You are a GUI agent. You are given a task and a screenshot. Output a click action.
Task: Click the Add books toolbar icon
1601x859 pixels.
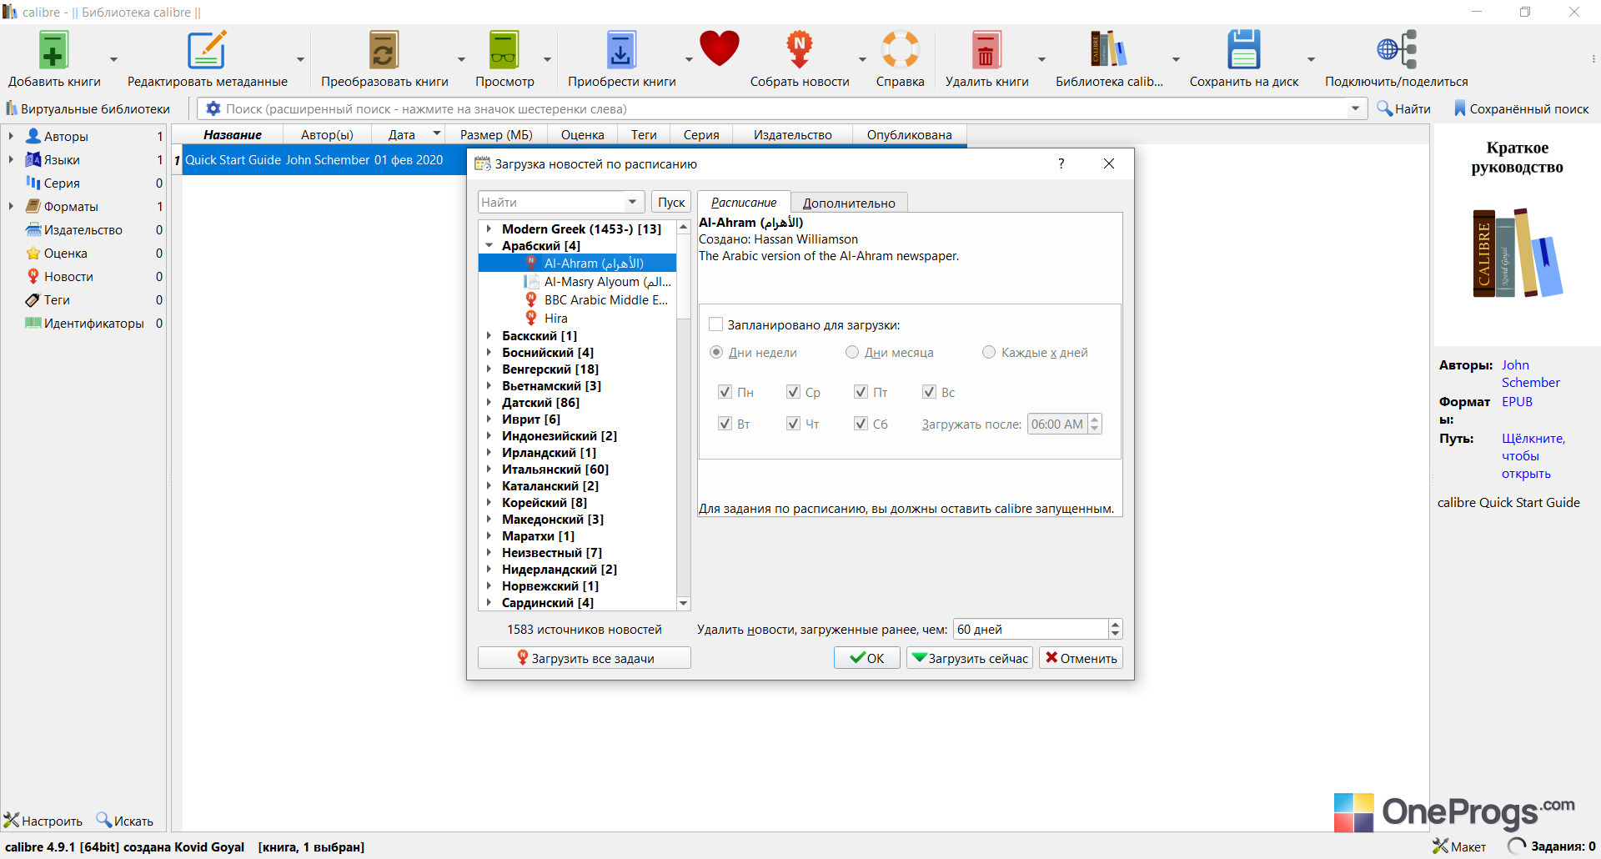(x=53, y=50)
